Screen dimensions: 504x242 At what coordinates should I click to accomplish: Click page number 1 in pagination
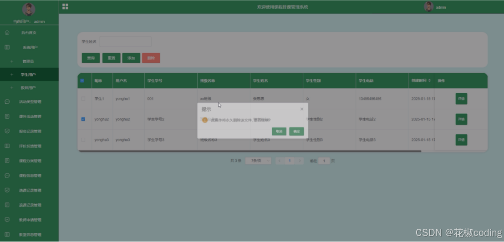pyautogui.click(x=290, y=161)
